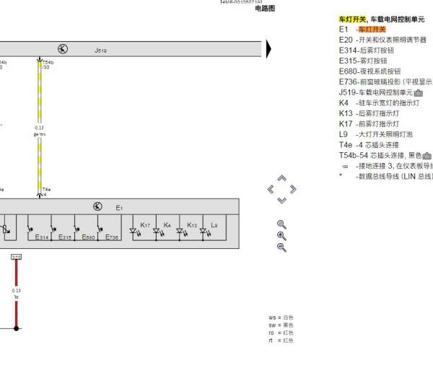Screen dimensions: 433x365
Task: Click the ground junction dot below br wire
Action: (x=17, y=328)
